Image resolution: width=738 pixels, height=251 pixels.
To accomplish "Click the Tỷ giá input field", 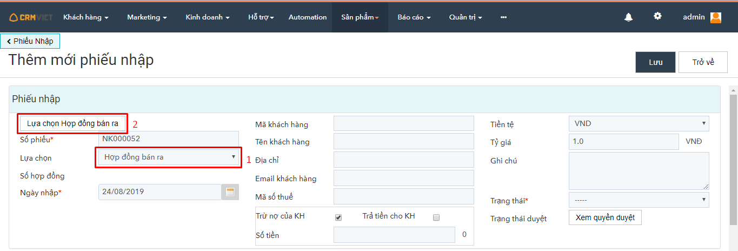I will (x=624, y=142).
